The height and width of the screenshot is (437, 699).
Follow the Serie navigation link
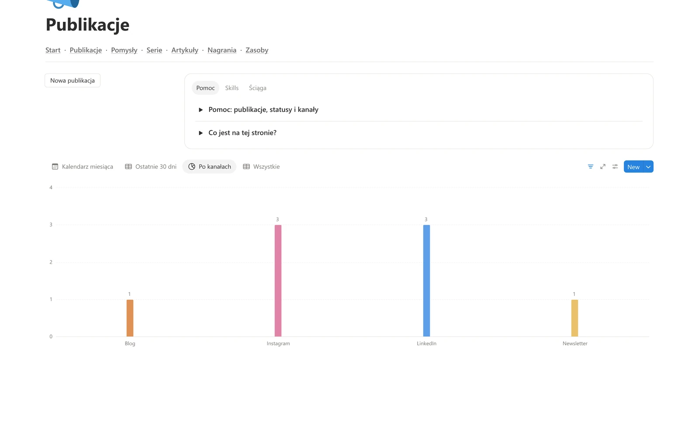click(154, 50)
